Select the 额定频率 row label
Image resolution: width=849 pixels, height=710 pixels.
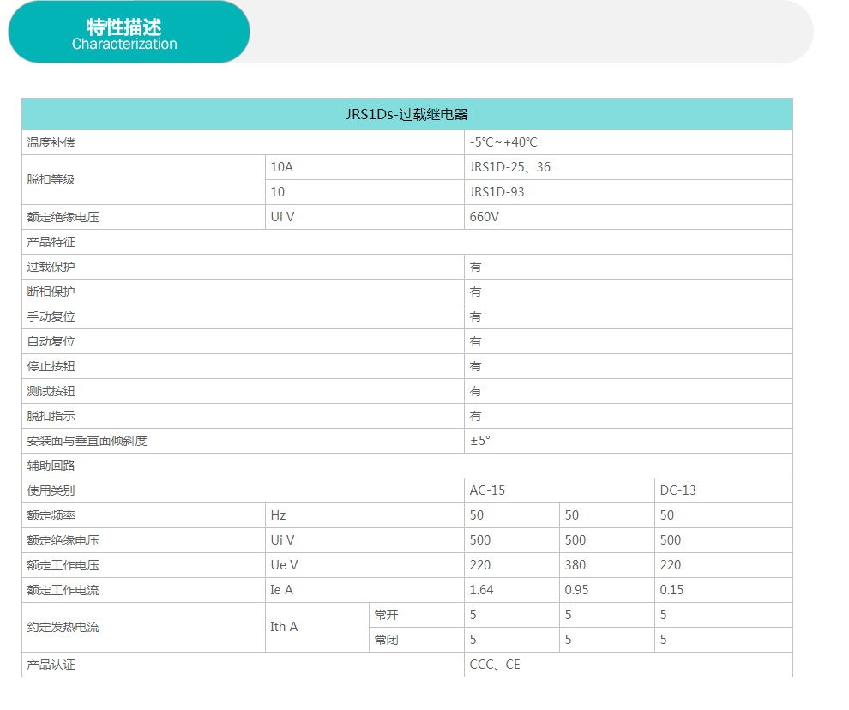(x=51, y=516)
